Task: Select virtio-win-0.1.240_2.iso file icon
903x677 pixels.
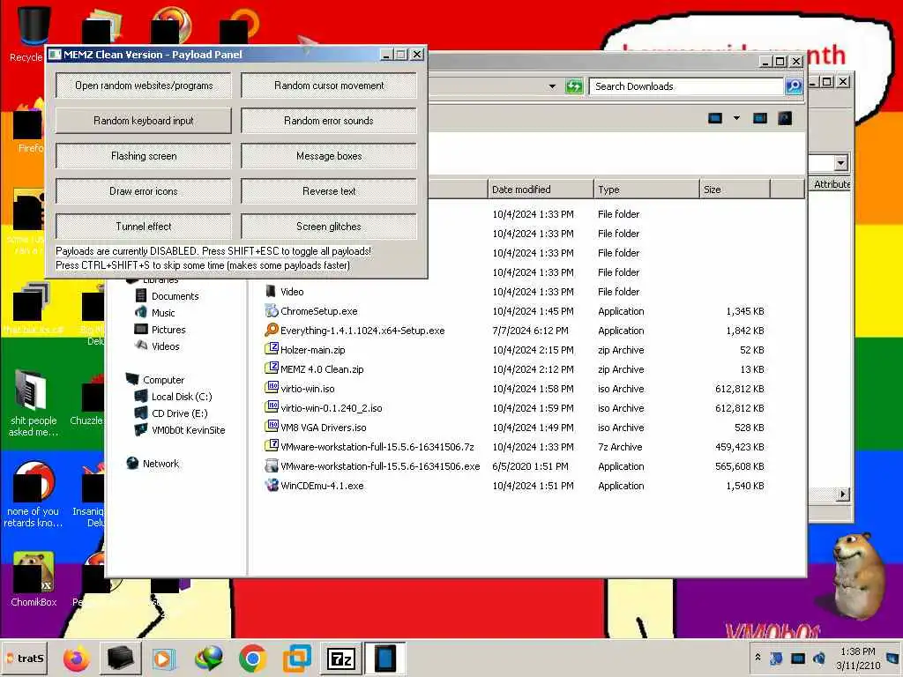Action: (272, 407)
